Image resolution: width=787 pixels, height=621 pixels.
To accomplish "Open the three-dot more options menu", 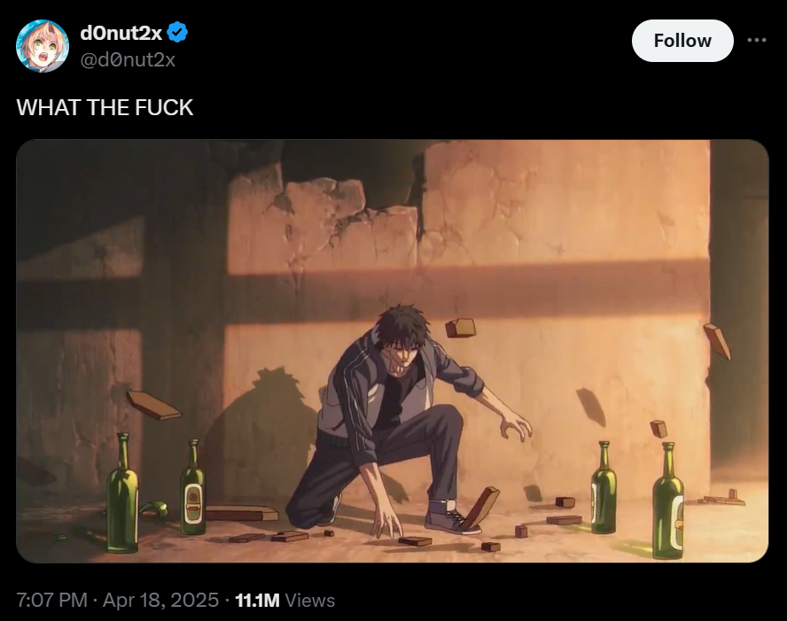I will click(x=757, y=41).
